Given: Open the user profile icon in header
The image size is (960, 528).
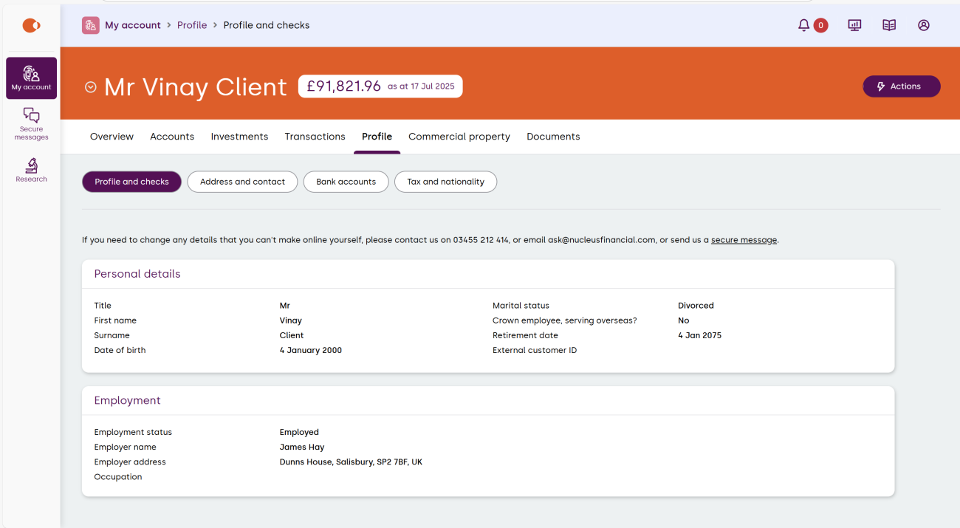Looking at the screenshot, I should [x=924, y=25].
